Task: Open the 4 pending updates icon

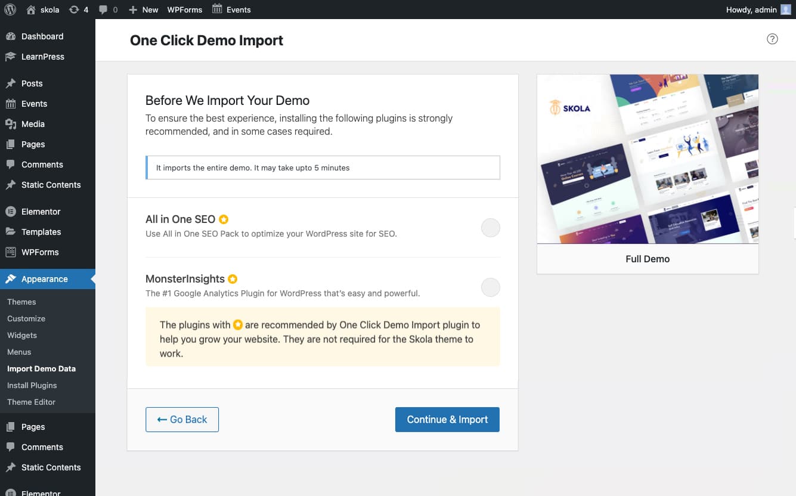Action: tap(78, 10)
